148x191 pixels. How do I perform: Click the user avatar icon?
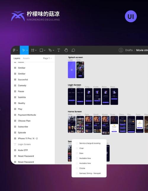[x=121, y=50]
